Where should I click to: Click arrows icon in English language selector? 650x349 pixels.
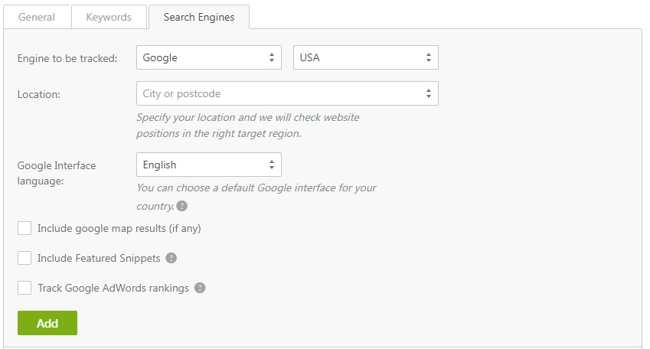272,165
